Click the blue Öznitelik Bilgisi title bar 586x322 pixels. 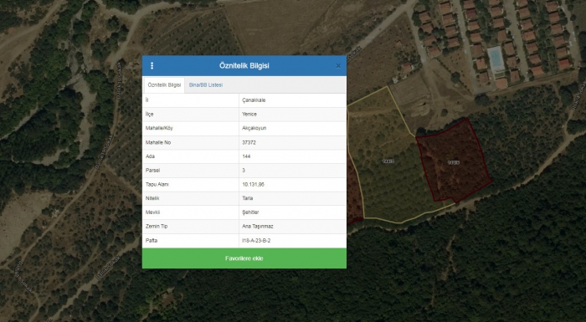point(244,66)
